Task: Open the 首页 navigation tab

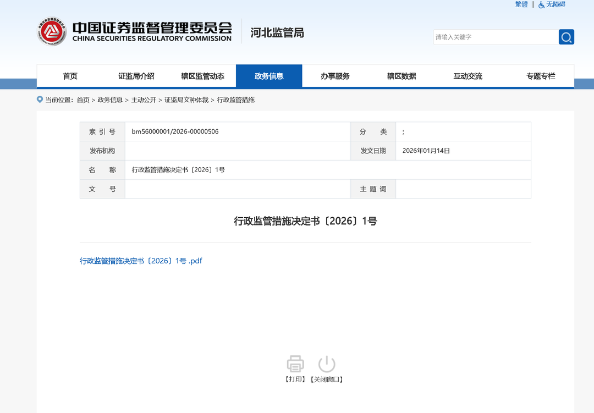Action: pos(70,76)
